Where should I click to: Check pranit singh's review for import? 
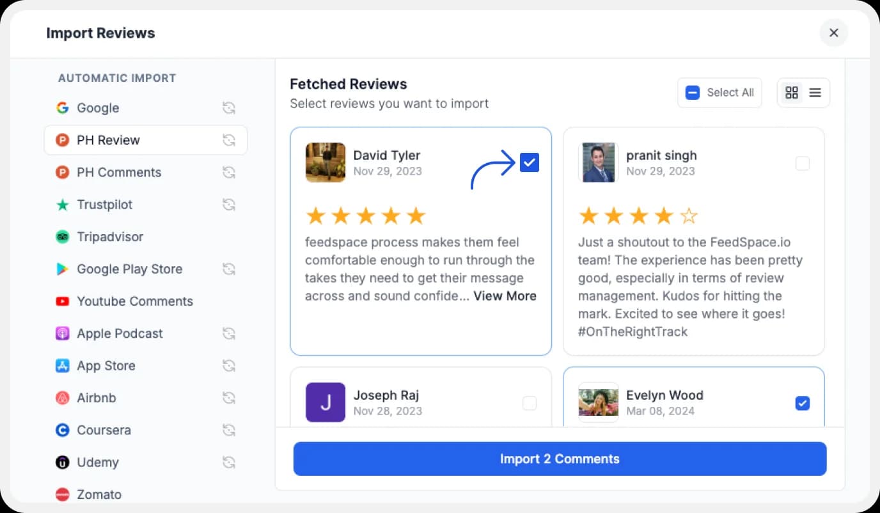802,163
